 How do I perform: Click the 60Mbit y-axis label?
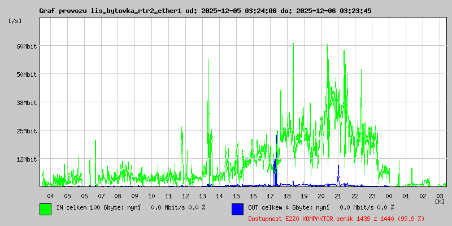27,46
